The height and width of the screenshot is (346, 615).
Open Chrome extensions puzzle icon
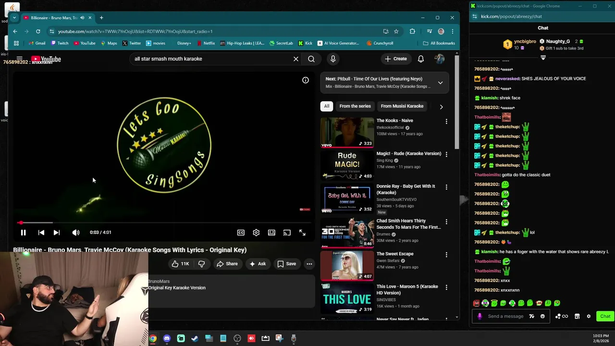tap(412, 31)
